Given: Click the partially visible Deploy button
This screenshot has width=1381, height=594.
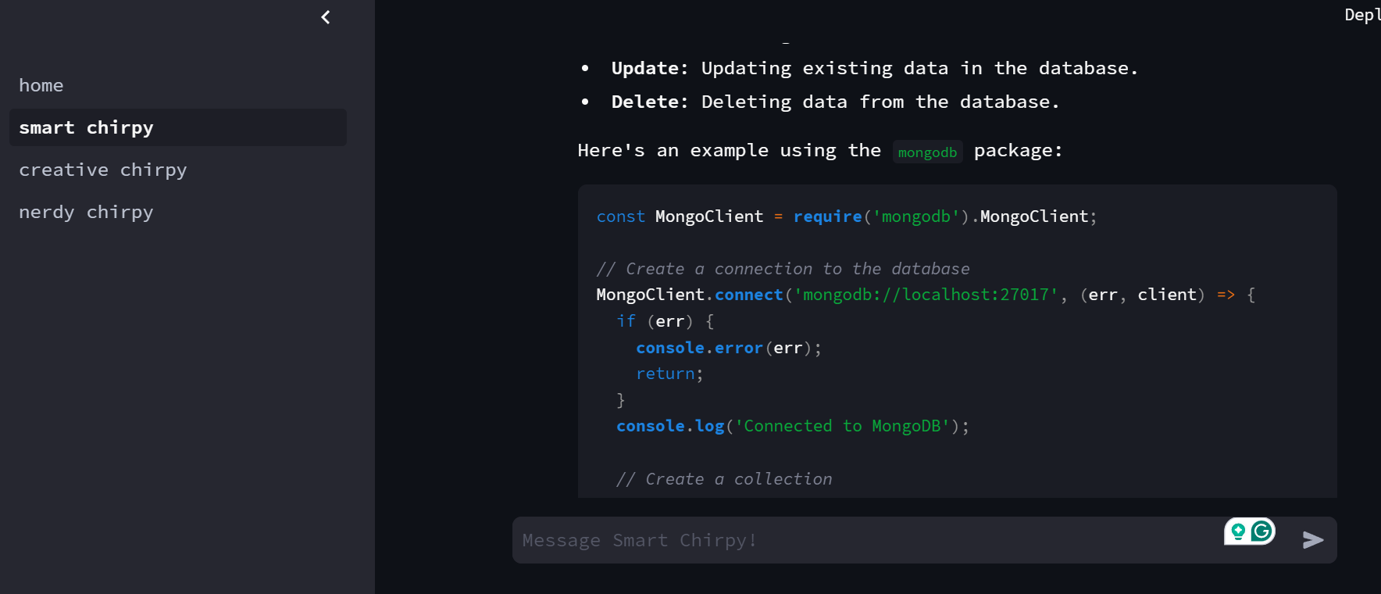Looking at the screenshot, I should pyautogui.click(x=1361, y=15).
